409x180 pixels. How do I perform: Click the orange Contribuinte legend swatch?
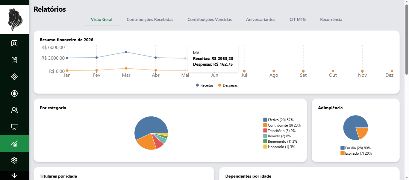(265, 125)
